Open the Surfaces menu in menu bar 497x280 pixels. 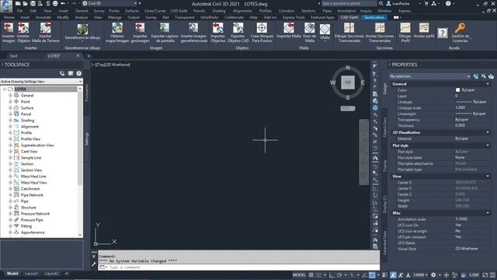[132, 11]
